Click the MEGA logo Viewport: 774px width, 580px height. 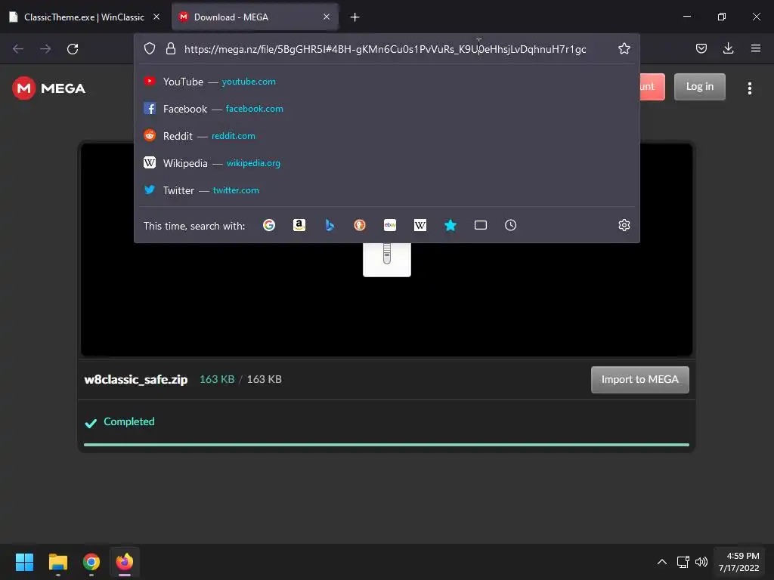tap(49, 88)
